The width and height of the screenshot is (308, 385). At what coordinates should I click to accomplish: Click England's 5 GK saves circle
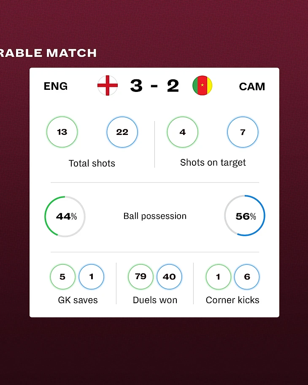[62, 277]
